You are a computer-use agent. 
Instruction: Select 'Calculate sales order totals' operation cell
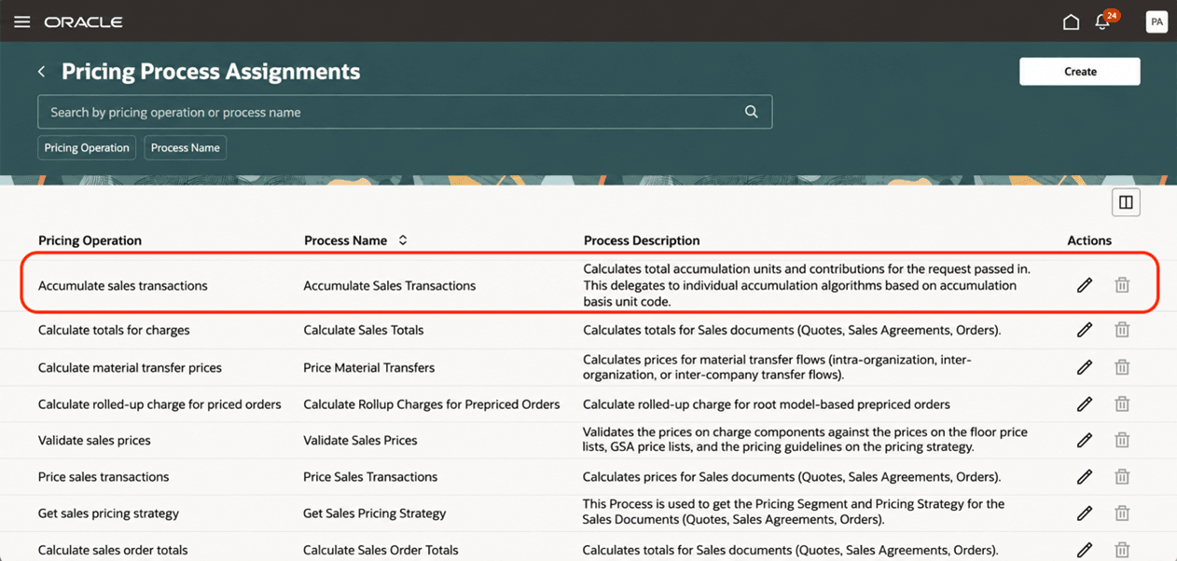[x=113, y=550]
